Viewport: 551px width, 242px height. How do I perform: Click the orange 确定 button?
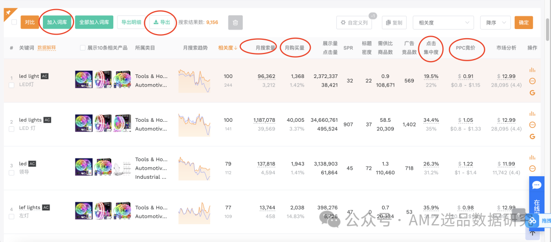click(523, 22)
